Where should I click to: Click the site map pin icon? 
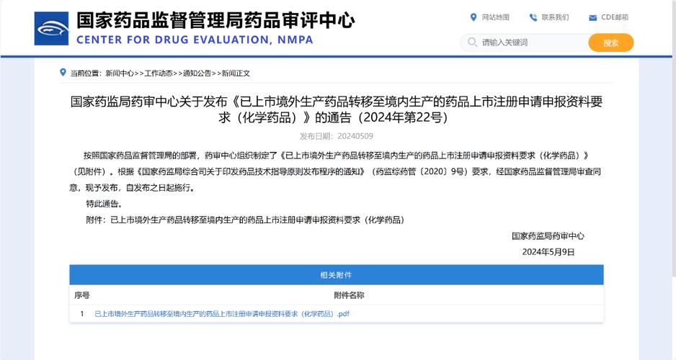click(x=473, y=17)
